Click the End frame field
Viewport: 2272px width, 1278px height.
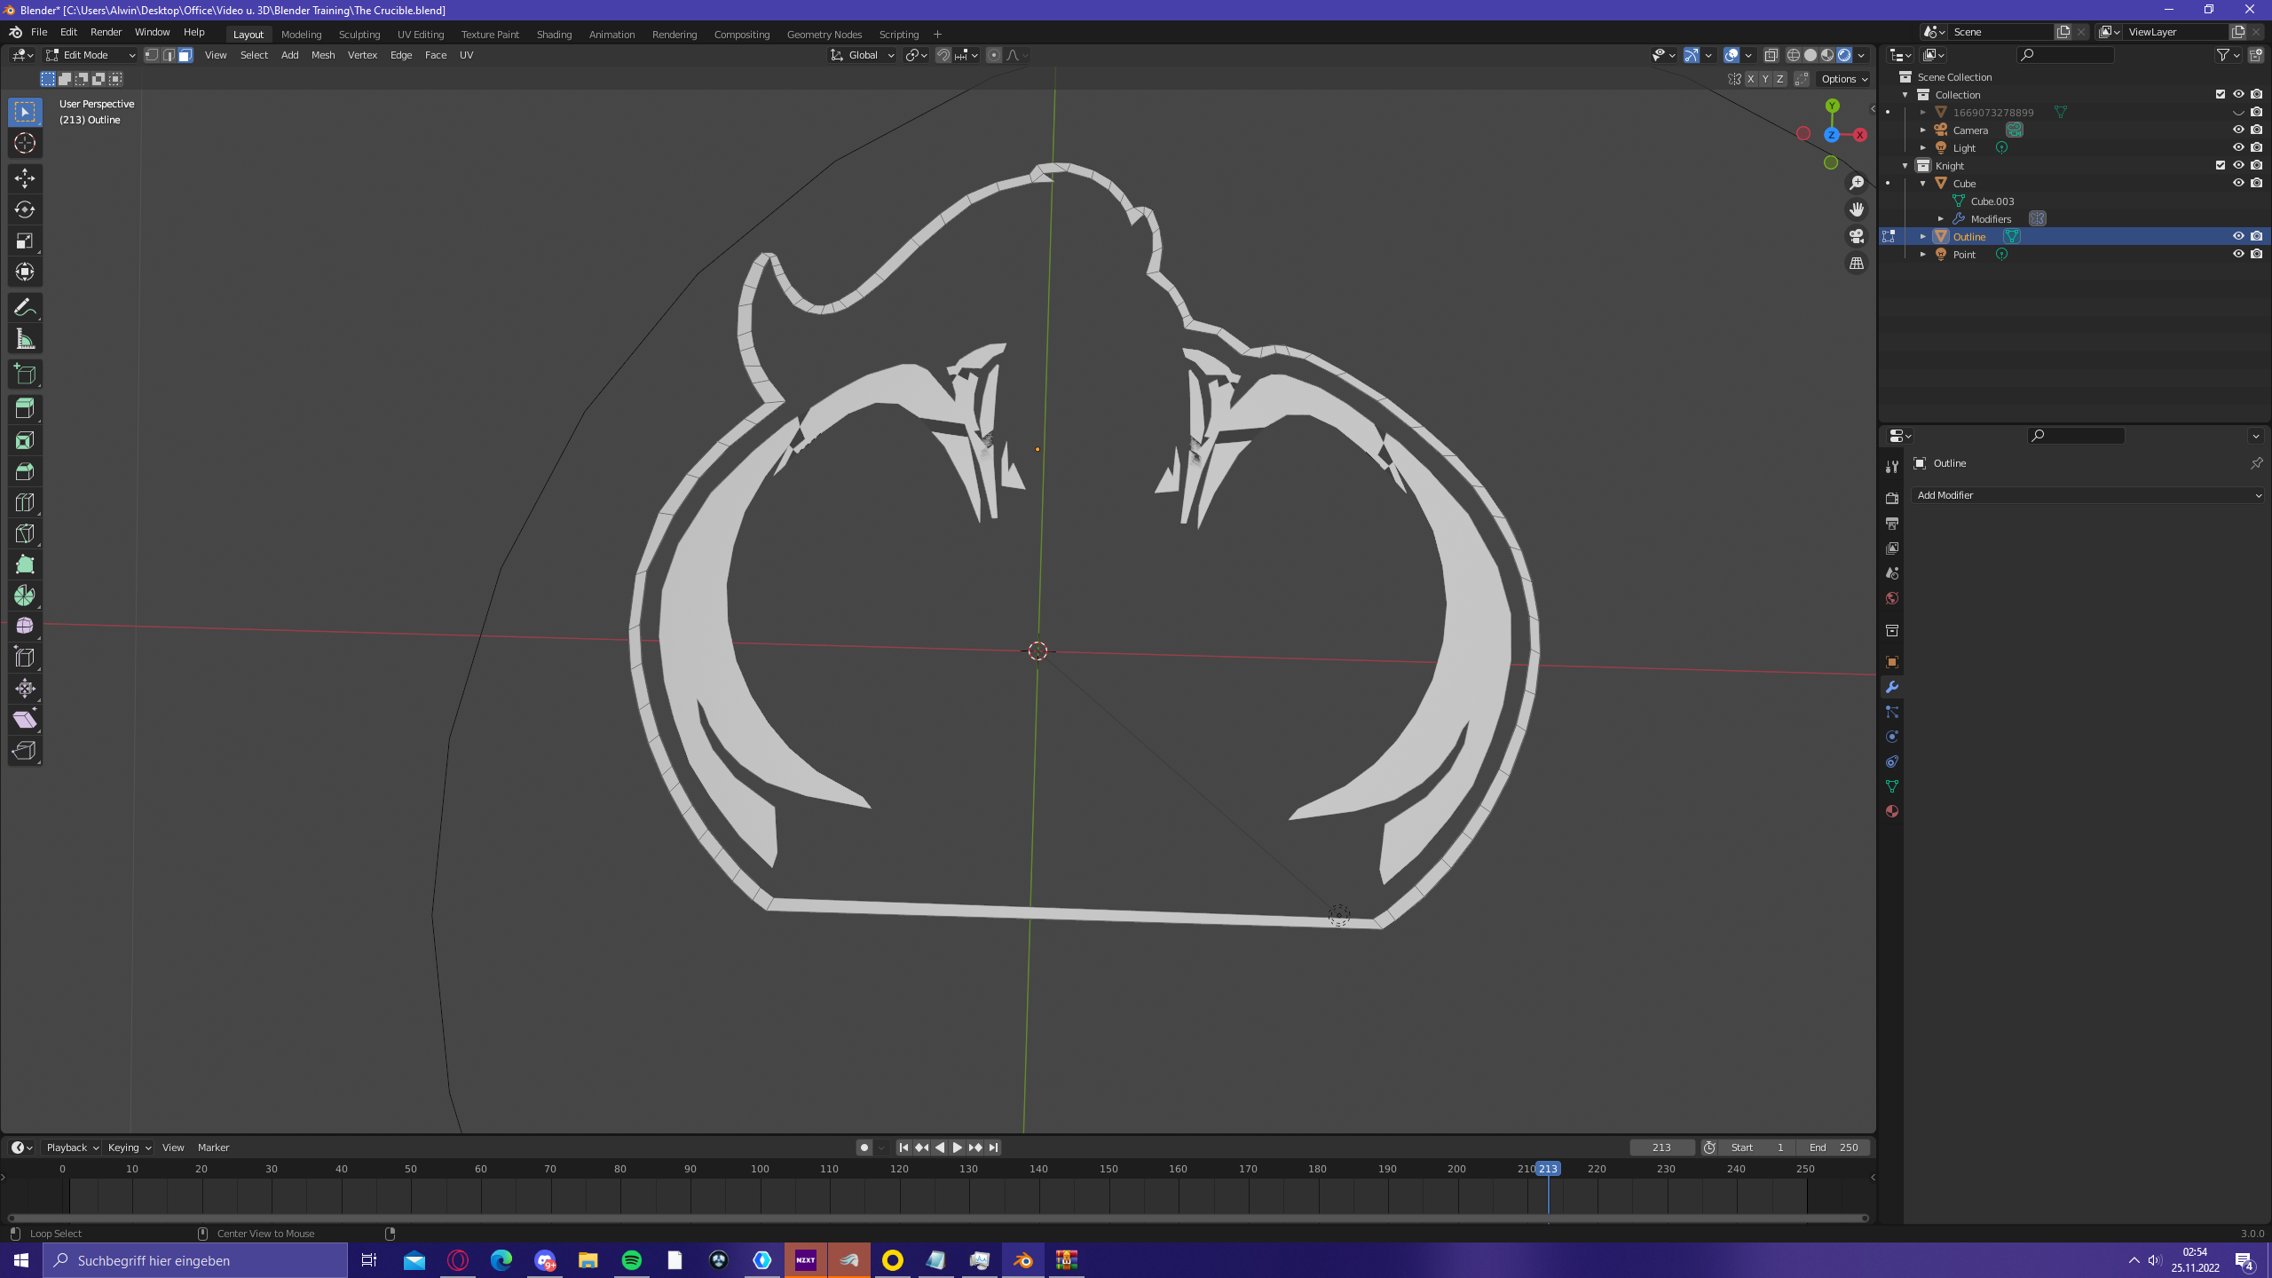(1834, 1148)
